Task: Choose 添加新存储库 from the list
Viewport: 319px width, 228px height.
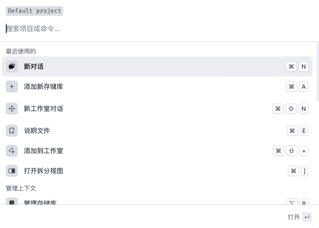Action: coord(43,86)
